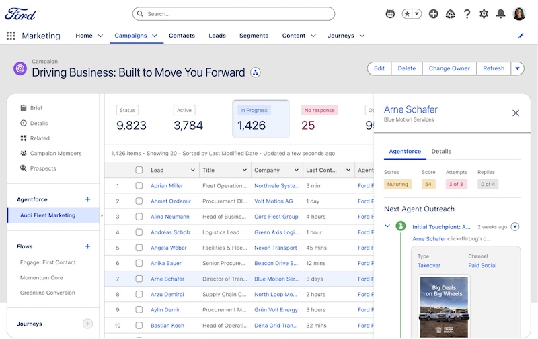This screenshot has height=339, width=538.
Task: Click the search magnifier icon
Action: tap(140, 14)
